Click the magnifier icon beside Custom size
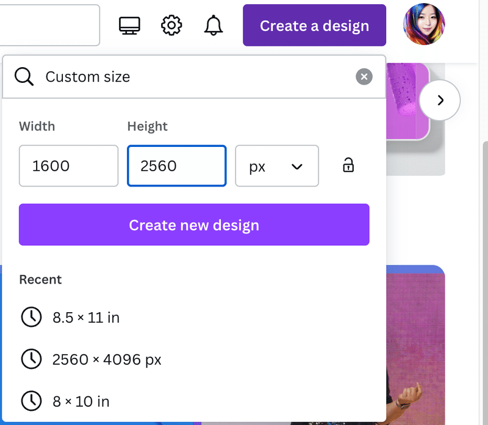The height and width of the screenshot is (425, 488). [x=24, y=77]
